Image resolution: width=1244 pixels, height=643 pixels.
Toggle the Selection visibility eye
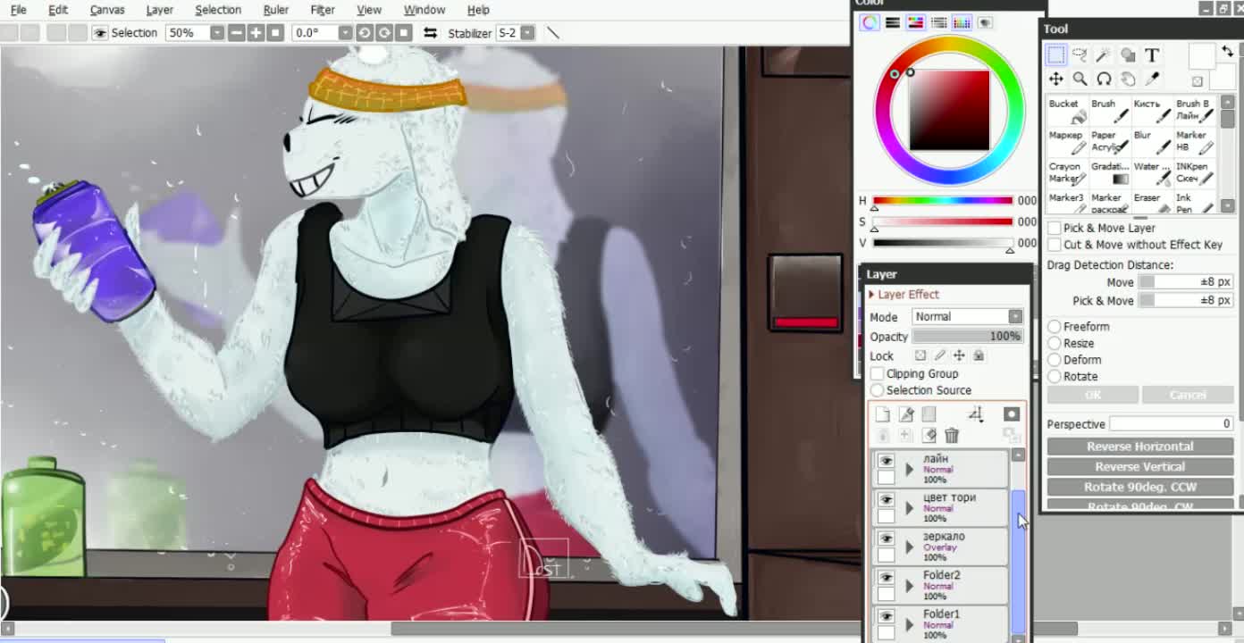tap(99, 33)
